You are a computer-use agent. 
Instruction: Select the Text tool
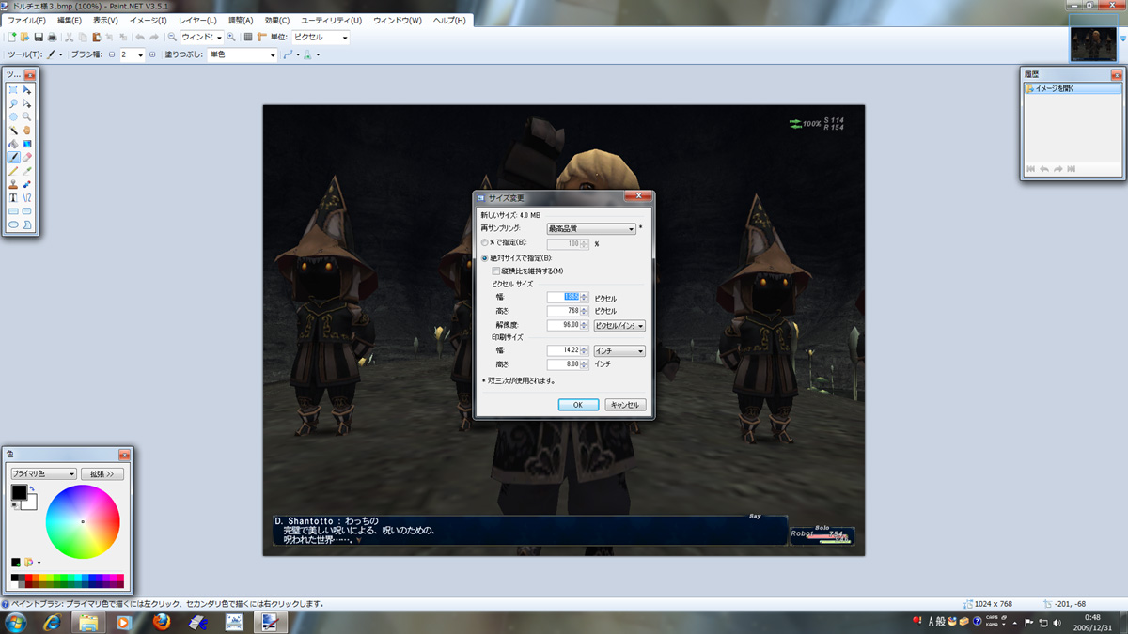coord(13,198)
